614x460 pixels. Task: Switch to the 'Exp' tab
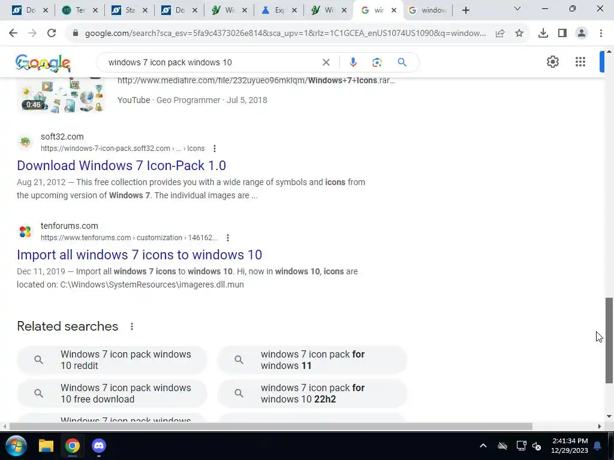(278, 10)
